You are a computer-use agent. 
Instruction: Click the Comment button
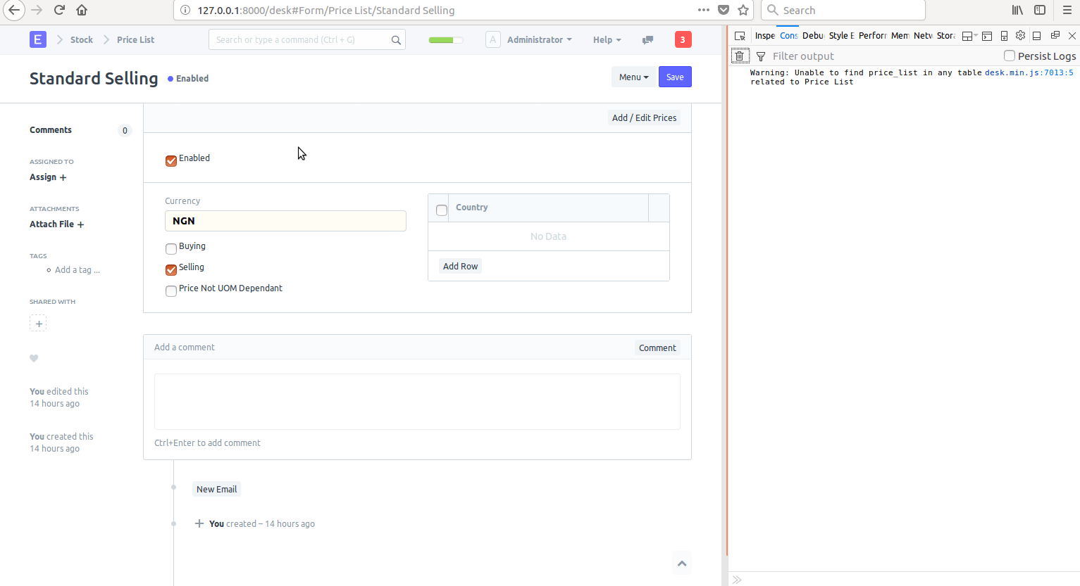click(657, 348)
